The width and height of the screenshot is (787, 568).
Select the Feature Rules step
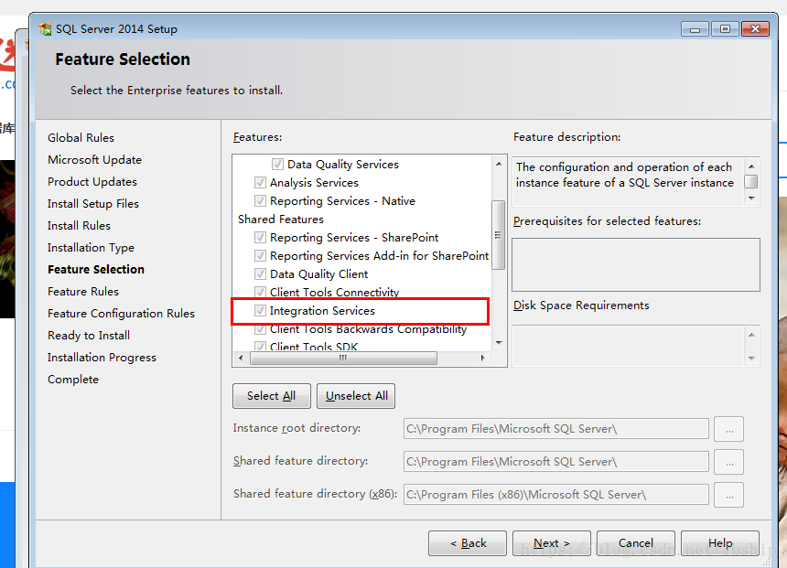pyautogui.click(x=83, y=292)
